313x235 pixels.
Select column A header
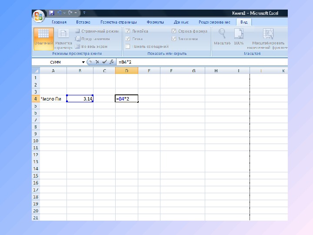[53, 71]
